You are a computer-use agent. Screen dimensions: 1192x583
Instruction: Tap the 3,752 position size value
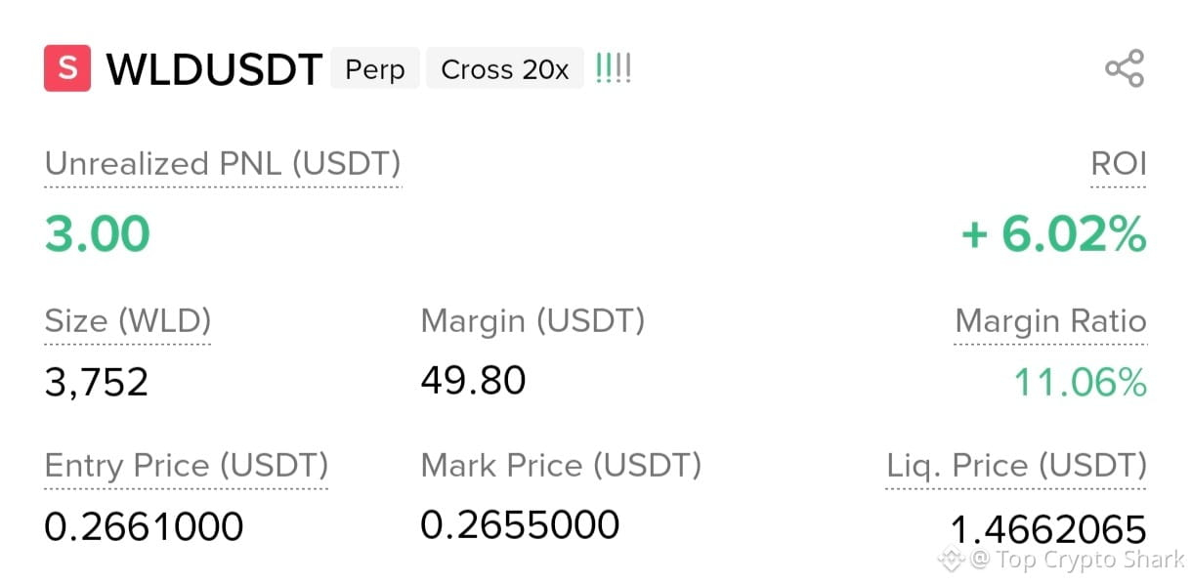click(97, 382)
